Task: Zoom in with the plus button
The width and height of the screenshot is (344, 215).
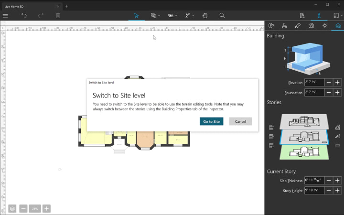Action: [46, 209]
